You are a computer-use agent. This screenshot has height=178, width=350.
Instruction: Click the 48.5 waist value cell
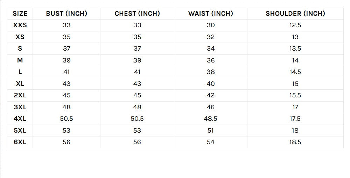click(210, 119)
